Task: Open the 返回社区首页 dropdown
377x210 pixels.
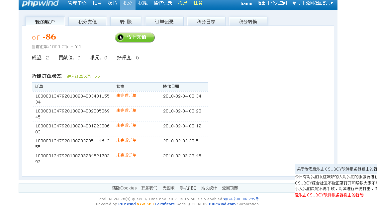Action: click(320, 3)
